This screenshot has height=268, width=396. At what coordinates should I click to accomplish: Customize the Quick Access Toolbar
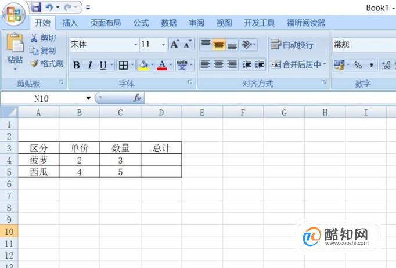point(88,8)
